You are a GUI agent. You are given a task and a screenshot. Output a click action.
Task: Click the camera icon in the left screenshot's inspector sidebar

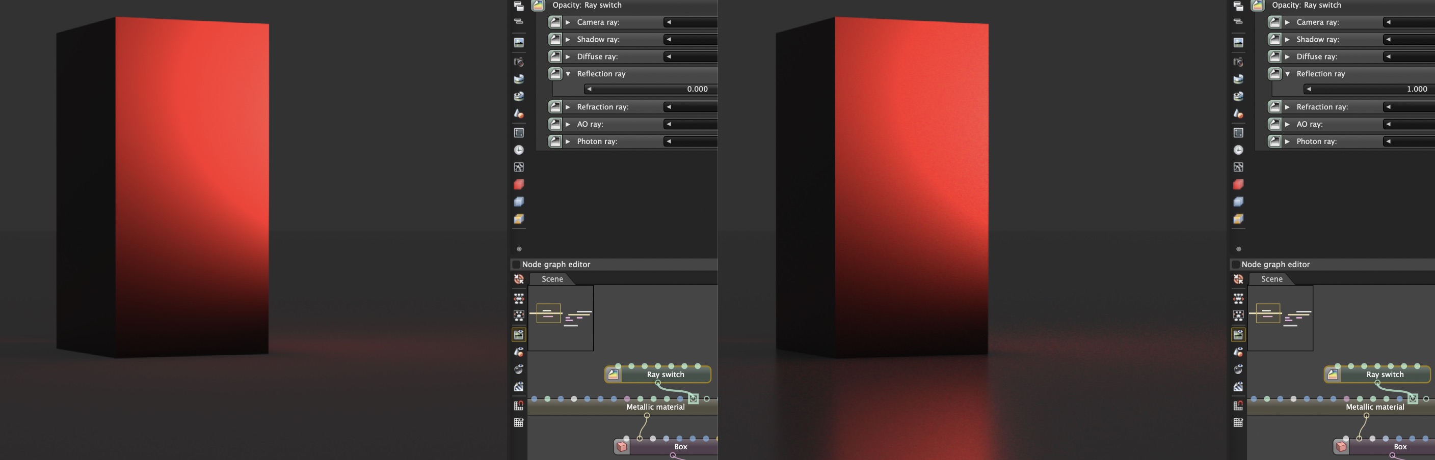[519, 62]
